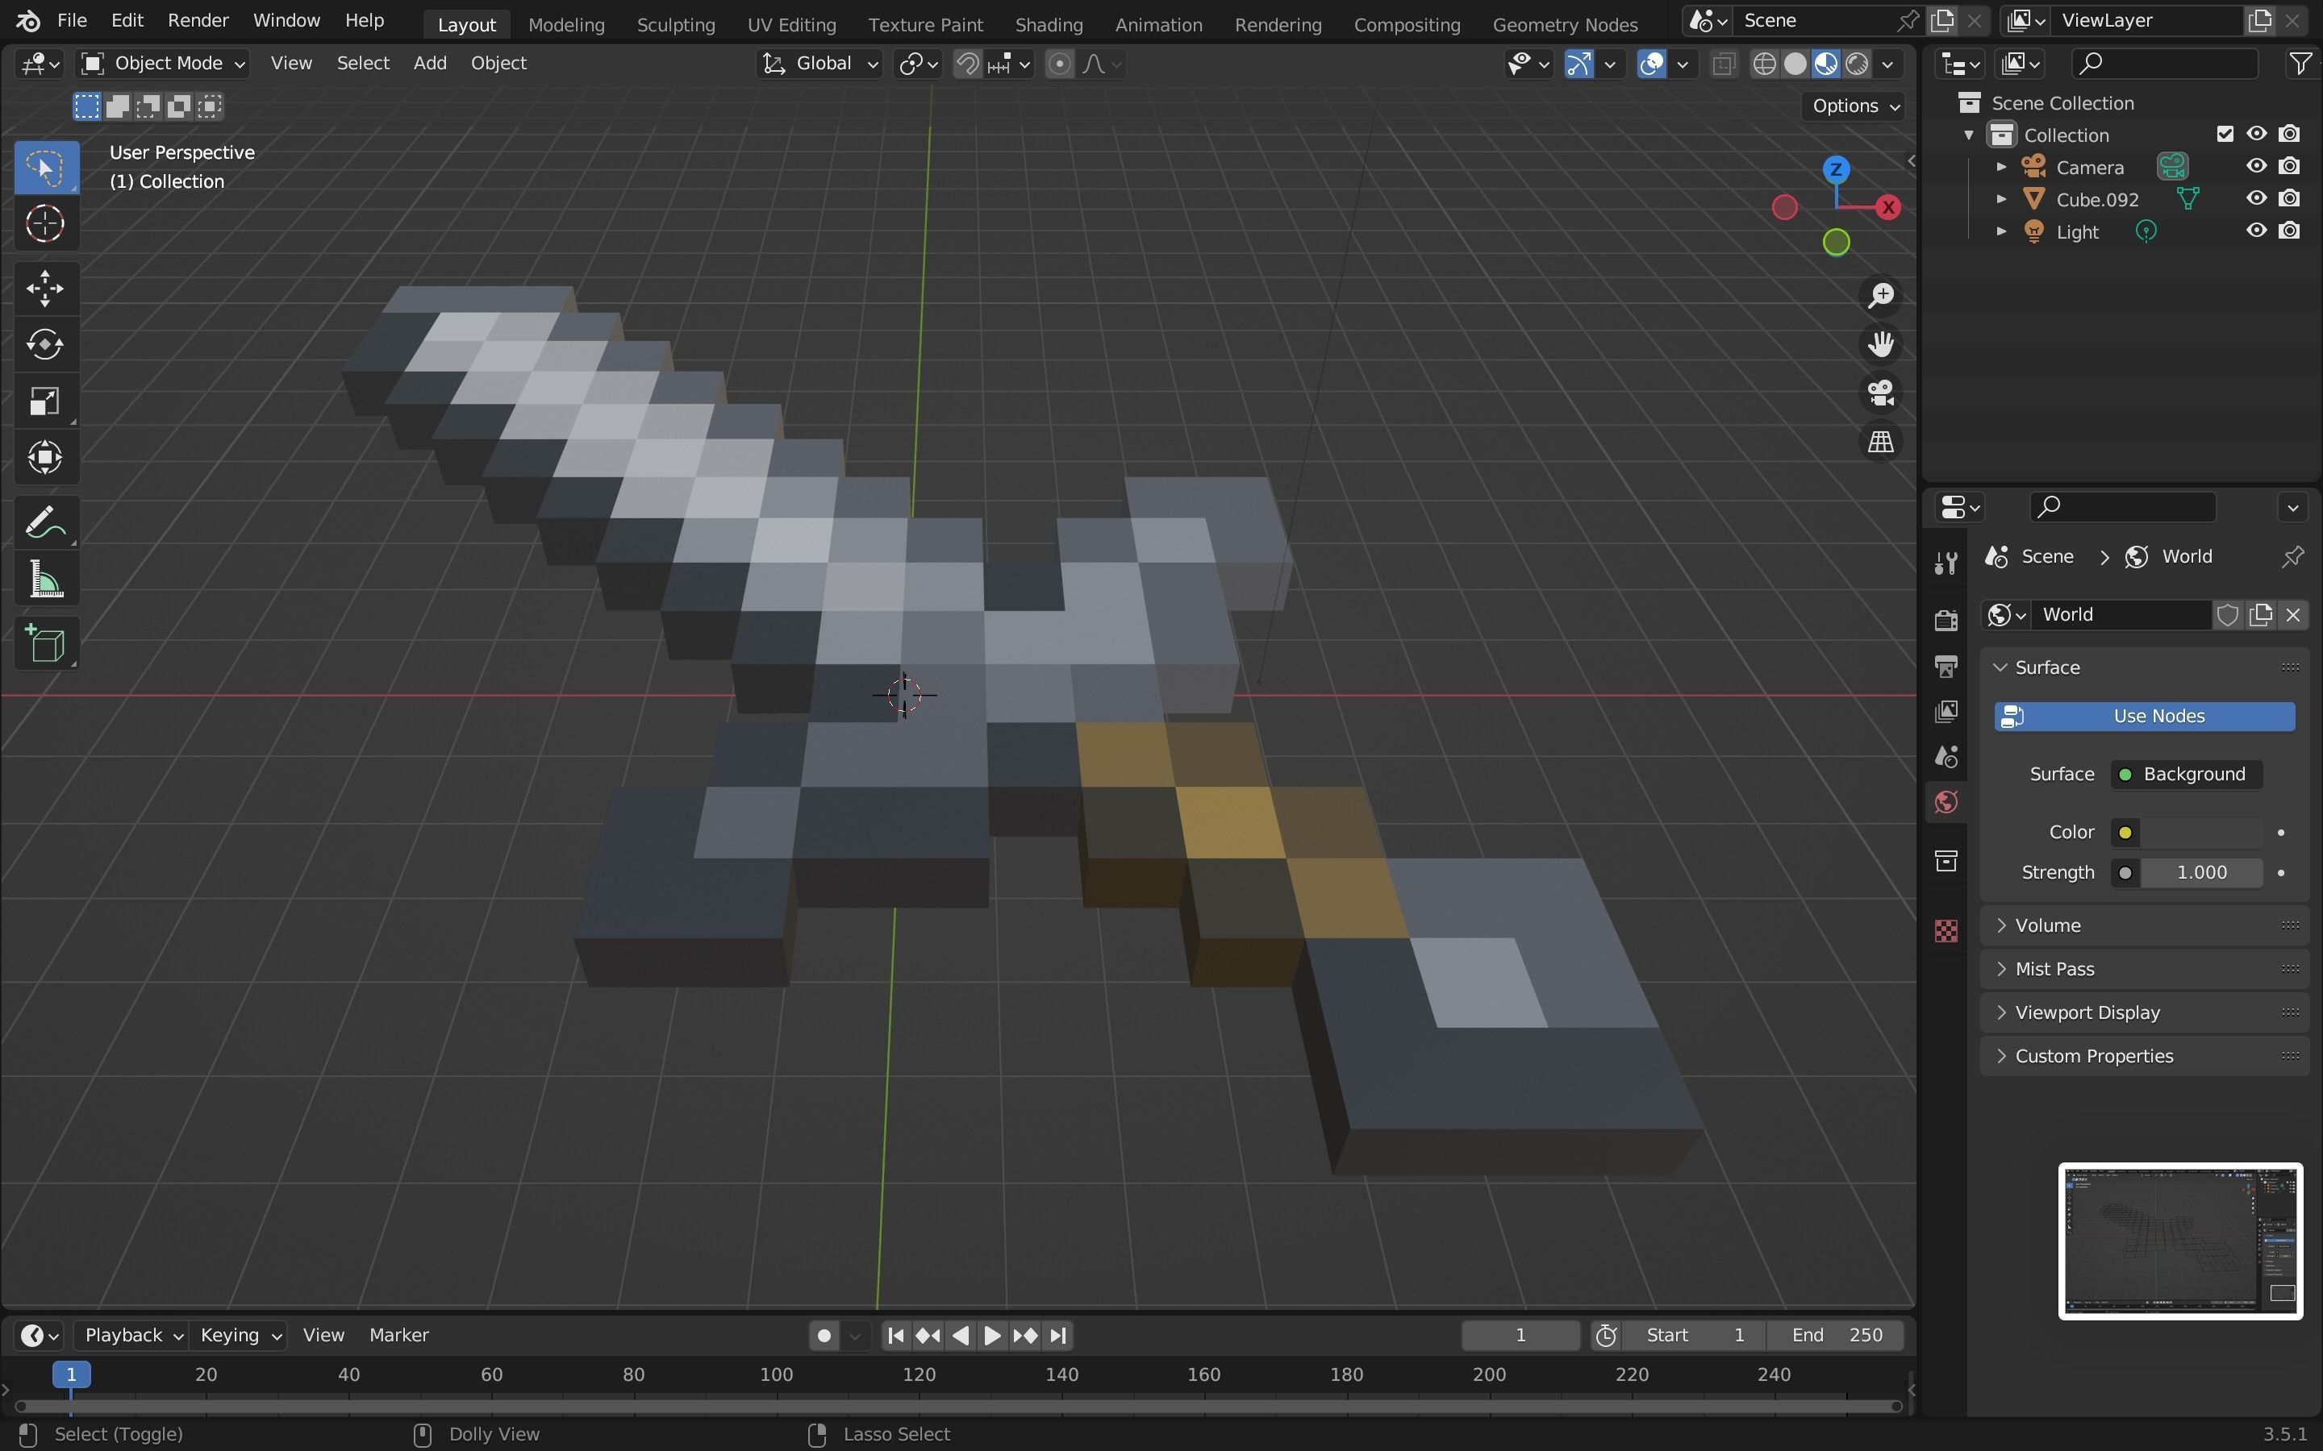Image resolution: width=2323 pixels, height=1451 pixels.
Task: Switch to the Modeling workspace tab
Action: [566, 24]
